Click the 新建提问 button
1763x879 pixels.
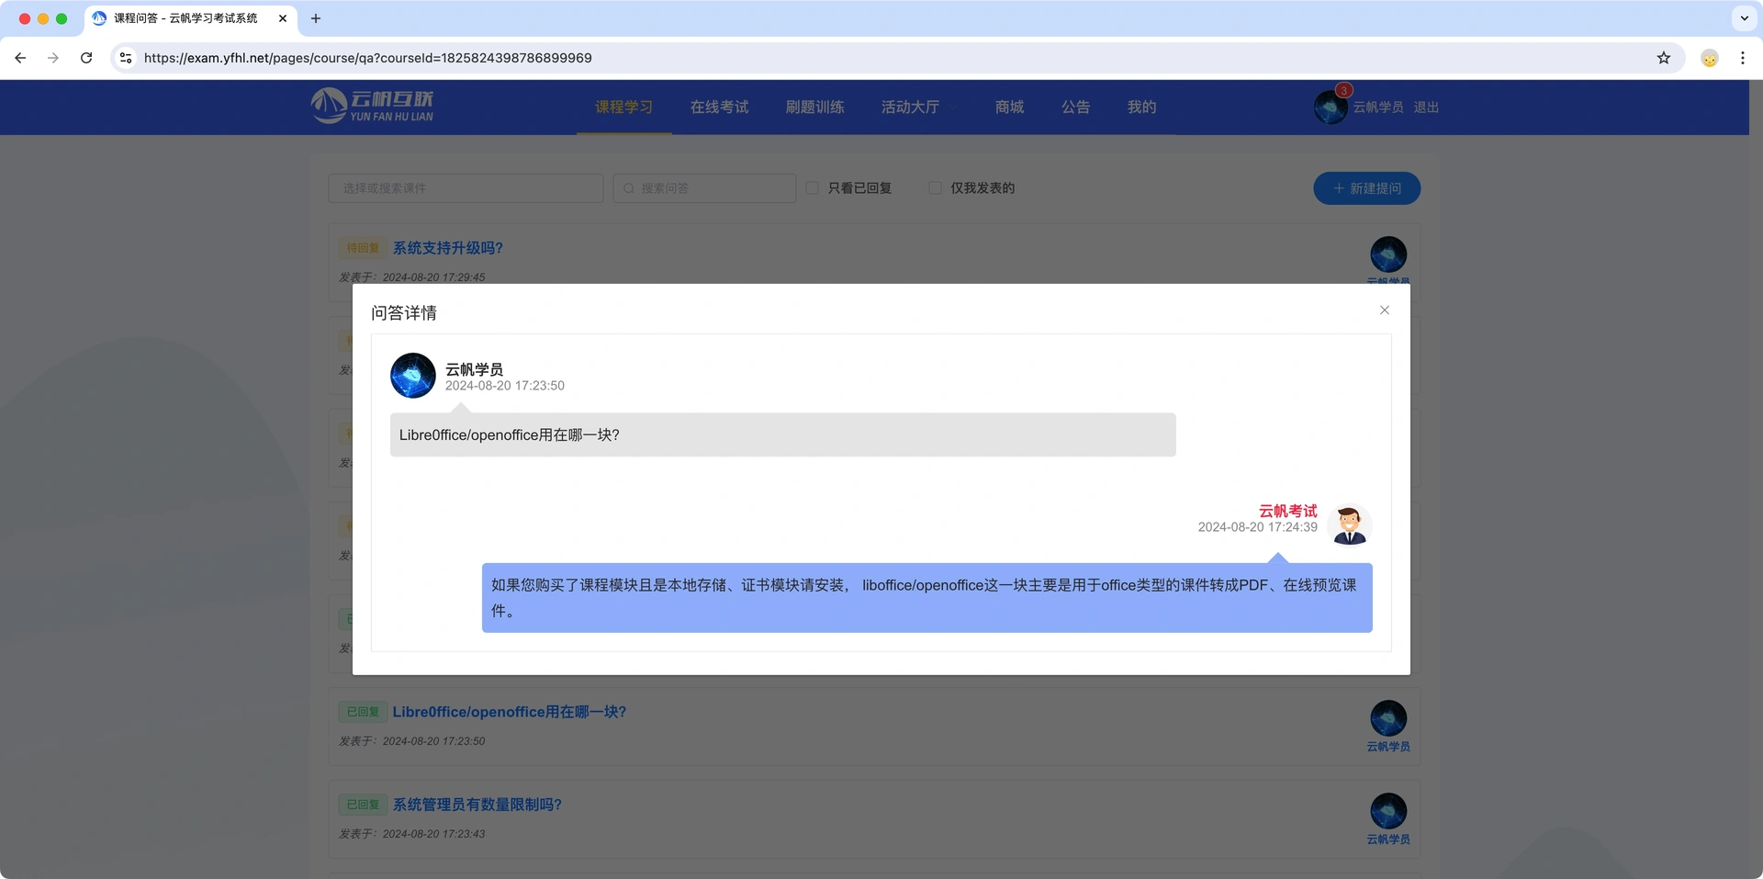[1367, 188]
